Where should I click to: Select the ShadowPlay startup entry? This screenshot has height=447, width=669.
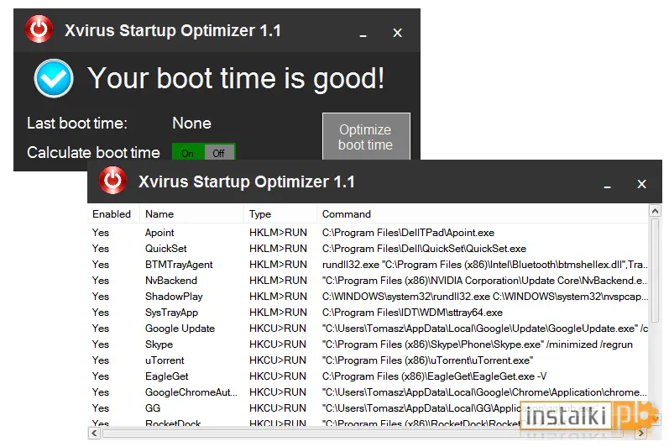click(368, 297)
